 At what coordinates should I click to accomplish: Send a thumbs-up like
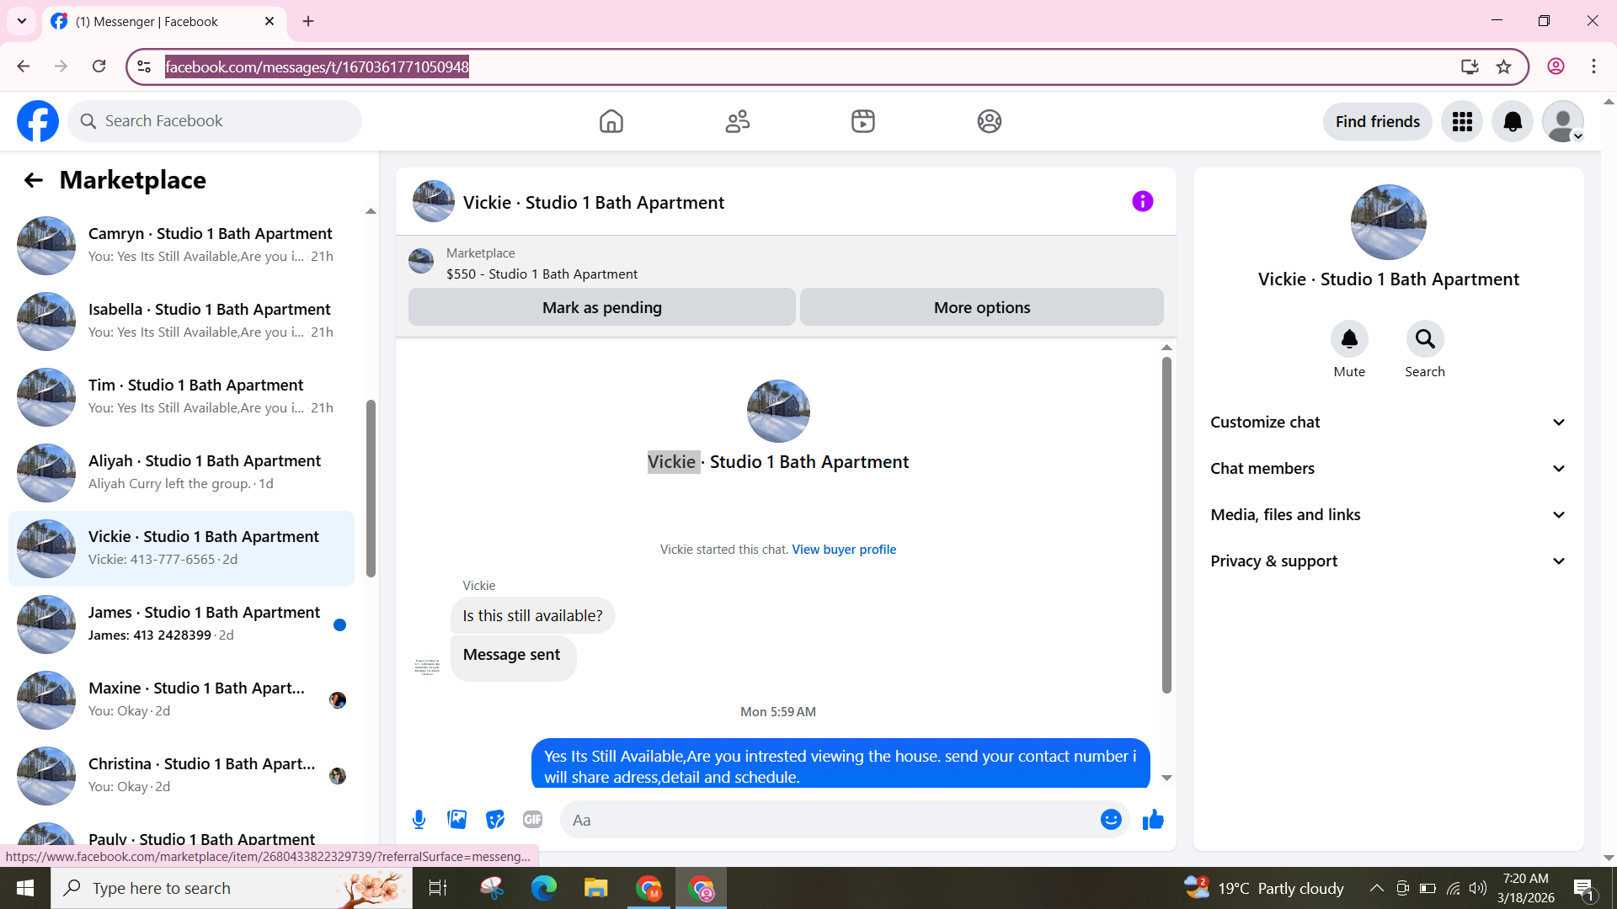point(1153,820)
